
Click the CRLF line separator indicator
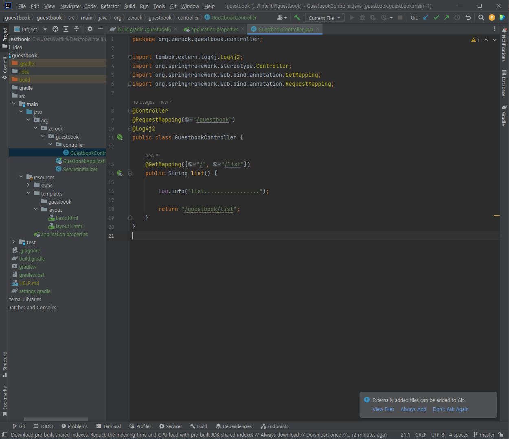coord(421,435)
